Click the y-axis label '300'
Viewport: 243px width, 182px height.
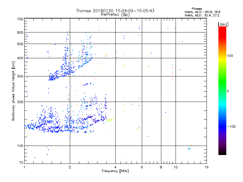20,76
